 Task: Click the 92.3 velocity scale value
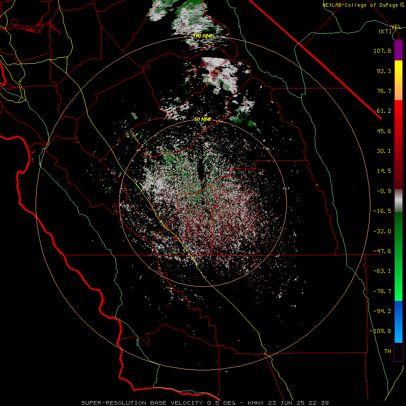coord(384,71)
